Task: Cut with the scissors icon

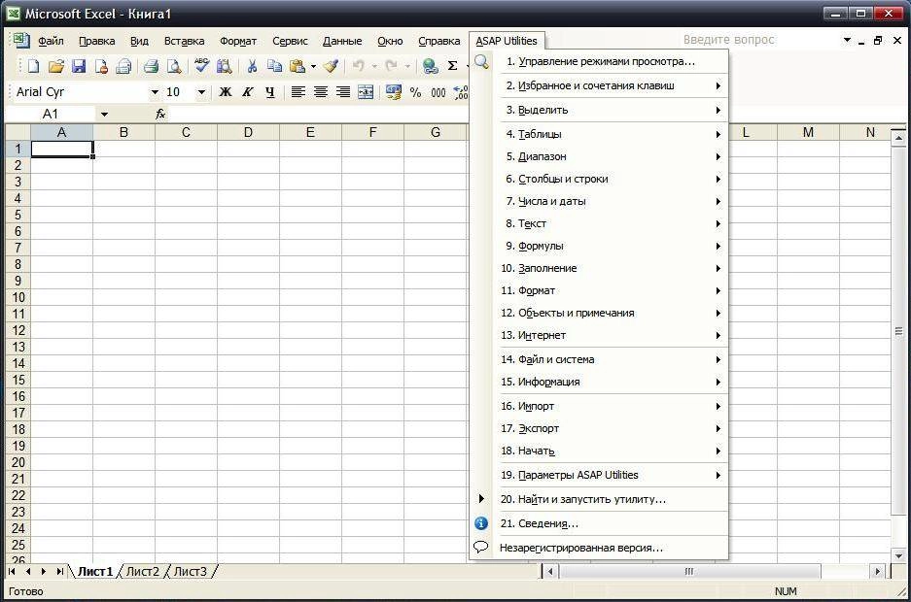Action: click(x=252, y=66)
